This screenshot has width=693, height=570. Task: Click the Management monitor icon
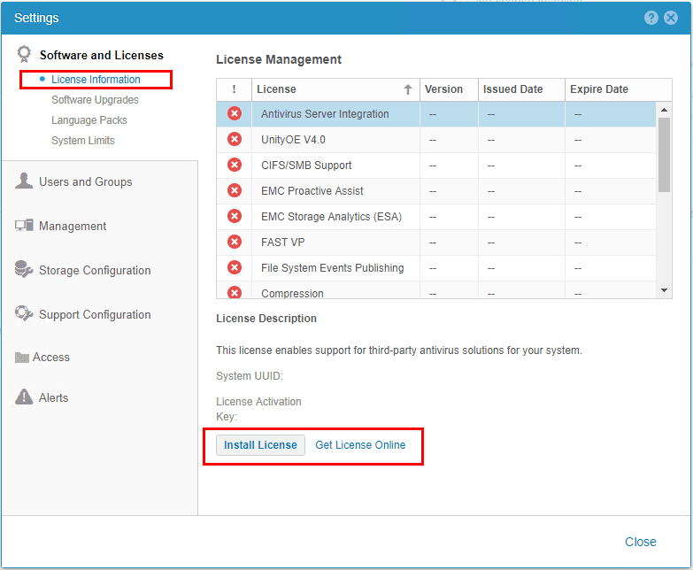pyautogui.click(x=24, y=226)
